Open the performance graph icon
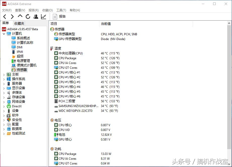 coord(43,17)
